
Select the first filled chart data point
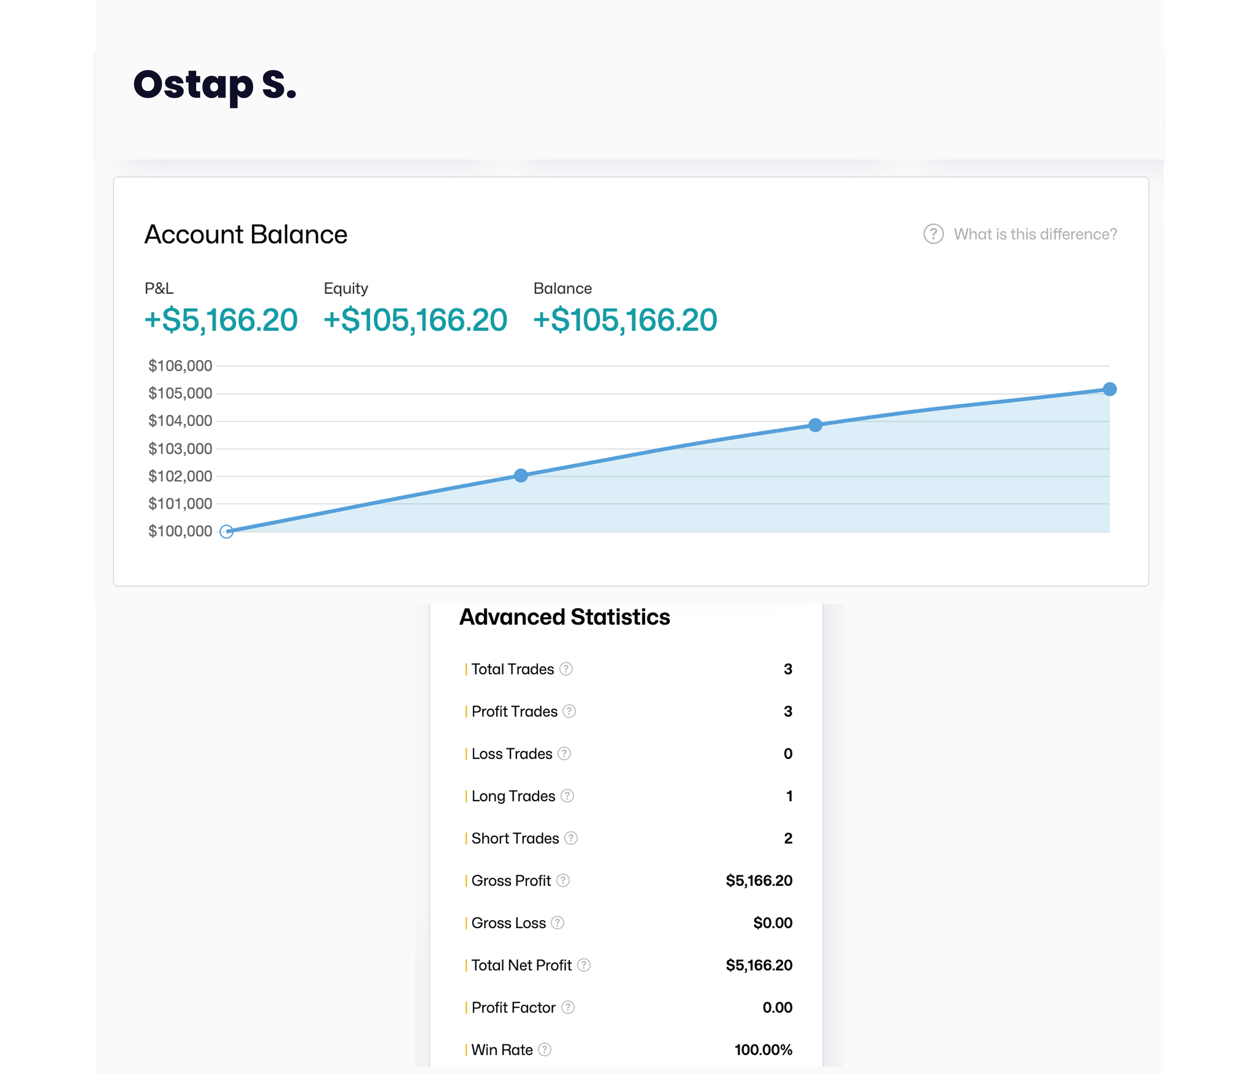point(521,475)
